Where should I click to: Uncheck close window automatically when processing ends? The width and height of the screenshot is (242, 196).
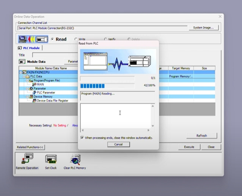pos(82,138)
